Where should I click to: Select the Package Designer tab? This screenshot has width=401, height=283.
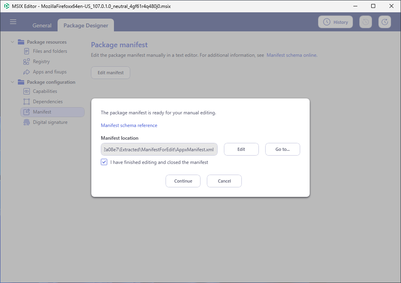[86, 25]
